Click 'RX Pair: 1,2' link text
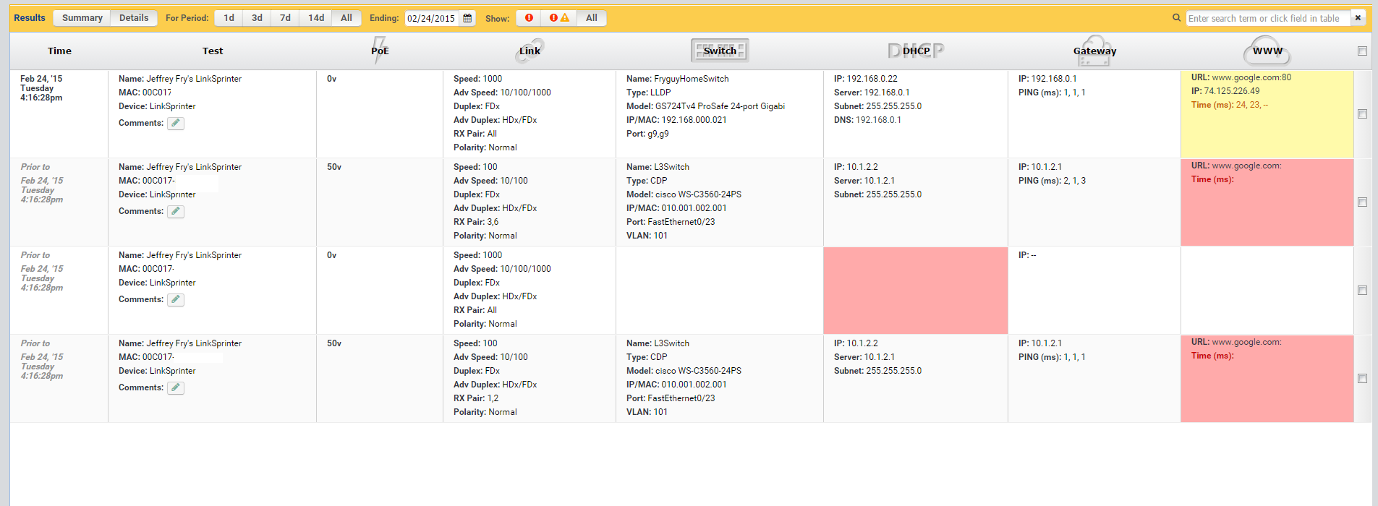The width and height of the screenshot is (1378, 506). click(x=476, y=398)
